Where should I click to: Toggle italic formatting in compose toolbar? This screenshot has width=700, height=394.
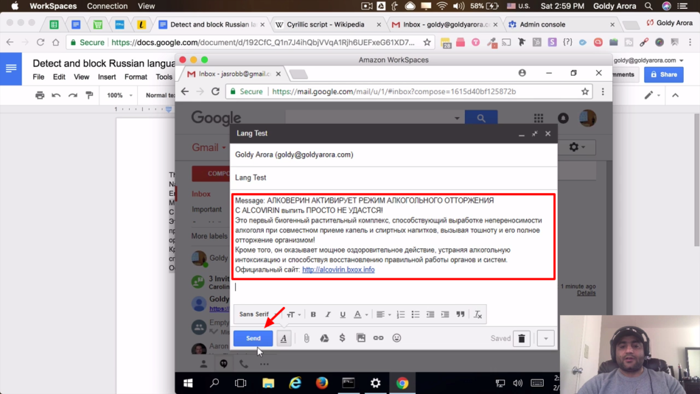click(x=328, y=314)
